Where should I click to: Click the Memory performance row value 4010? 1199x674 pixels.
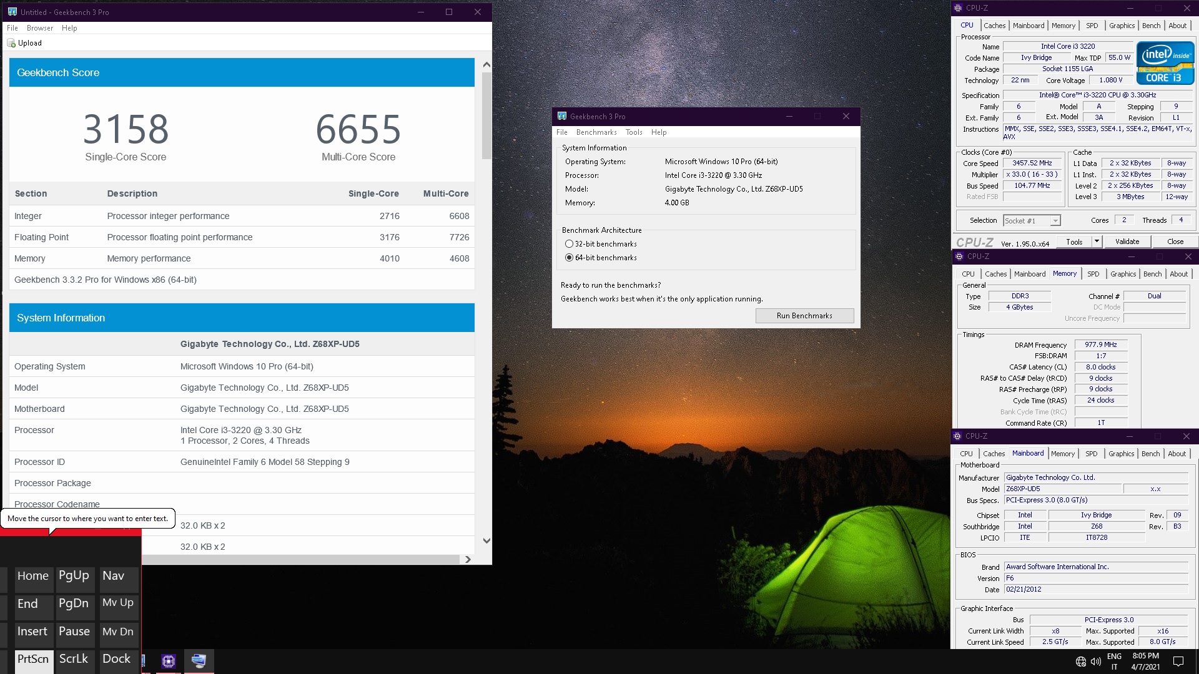pos(390,258)
